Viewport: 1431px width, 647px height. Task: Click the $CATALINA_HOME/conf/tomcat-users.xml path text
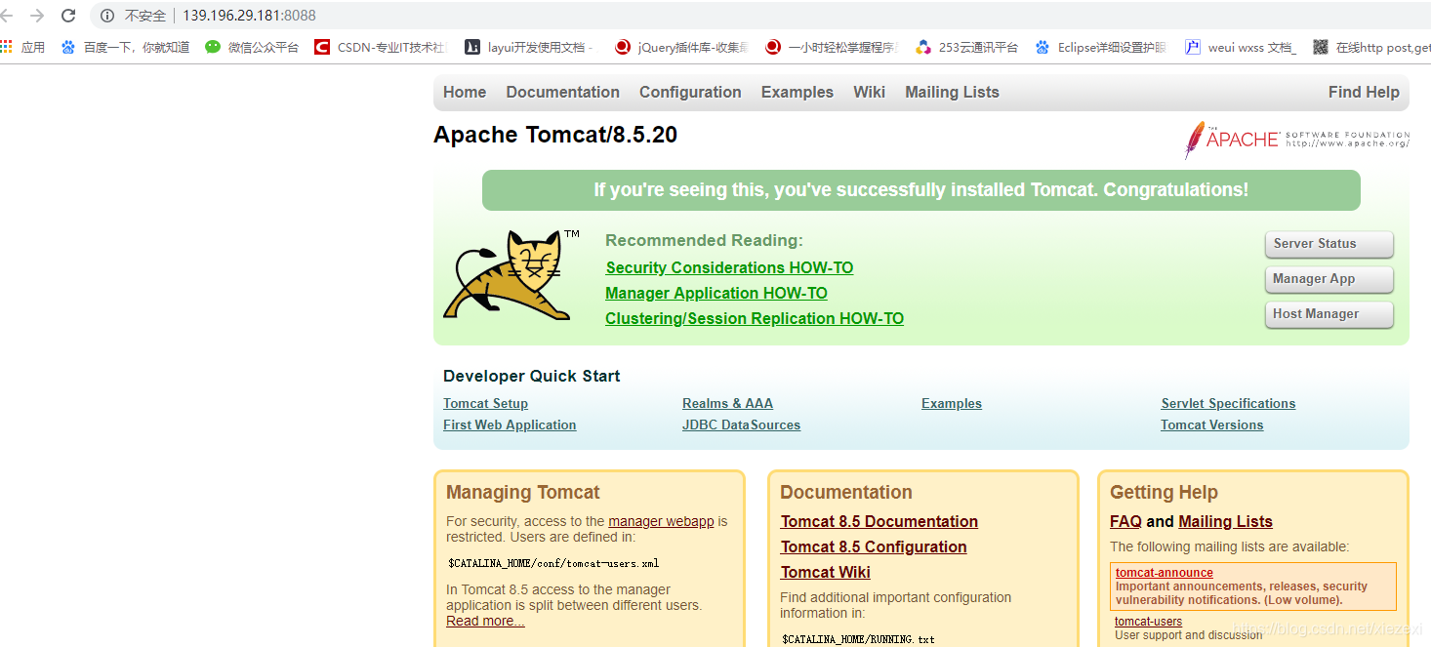[x=553, y=563]
